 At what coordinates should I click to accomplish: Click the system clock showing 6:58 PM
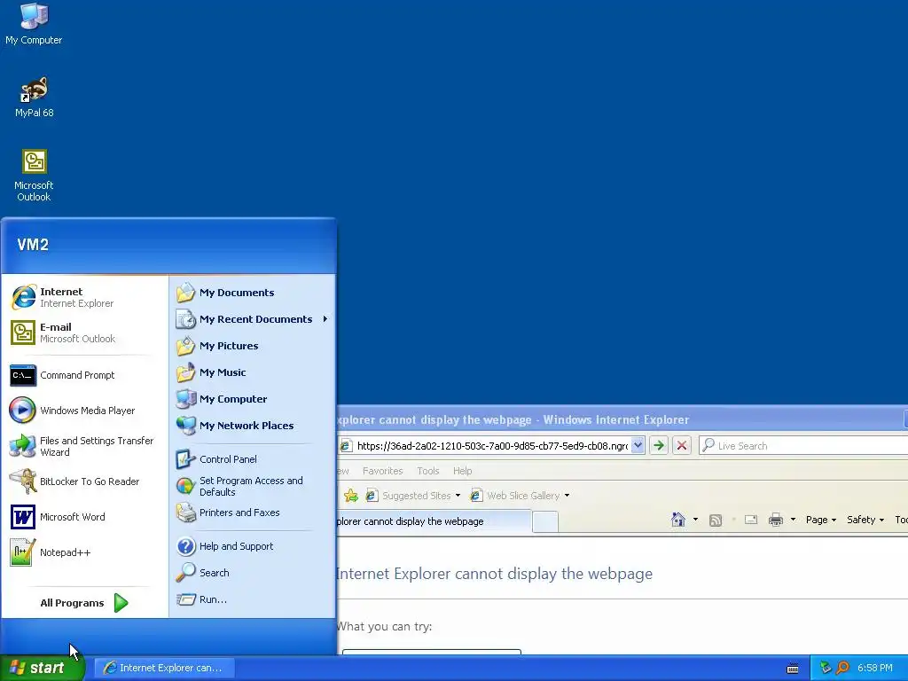875,668
